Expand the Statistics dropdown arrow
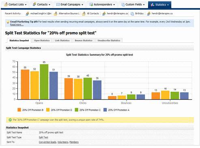This screenshot has width=200, height=148. click(168, 5)
